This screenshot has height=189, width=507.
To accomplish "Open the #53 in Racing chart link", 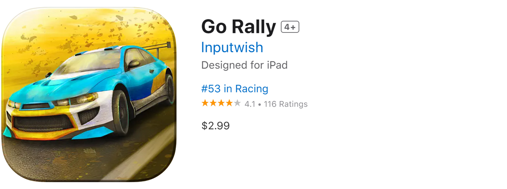I will tap(234, 88).
